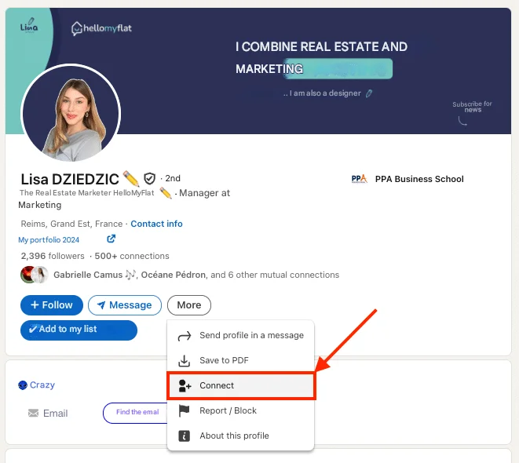Click 500+ connections text
This screenshot has width=519, height=463.
(132, 256)
